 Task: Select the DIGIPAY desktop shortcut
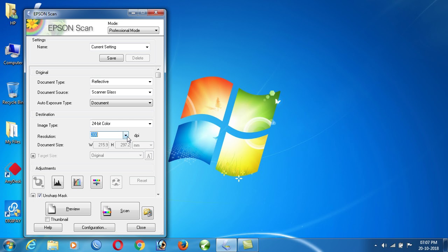pos(13,212)
